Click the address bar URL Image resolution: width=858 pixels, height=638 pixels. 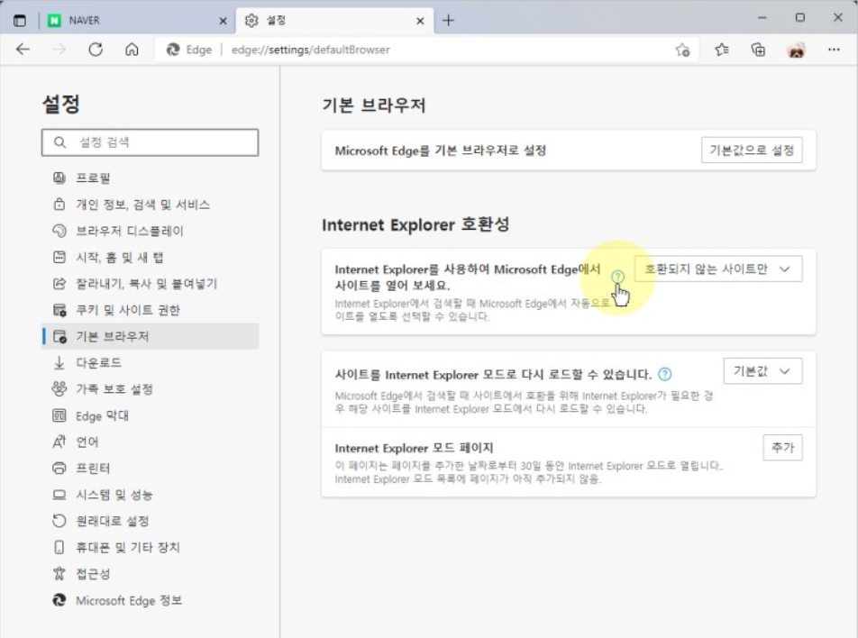click(x=310, y=50)
